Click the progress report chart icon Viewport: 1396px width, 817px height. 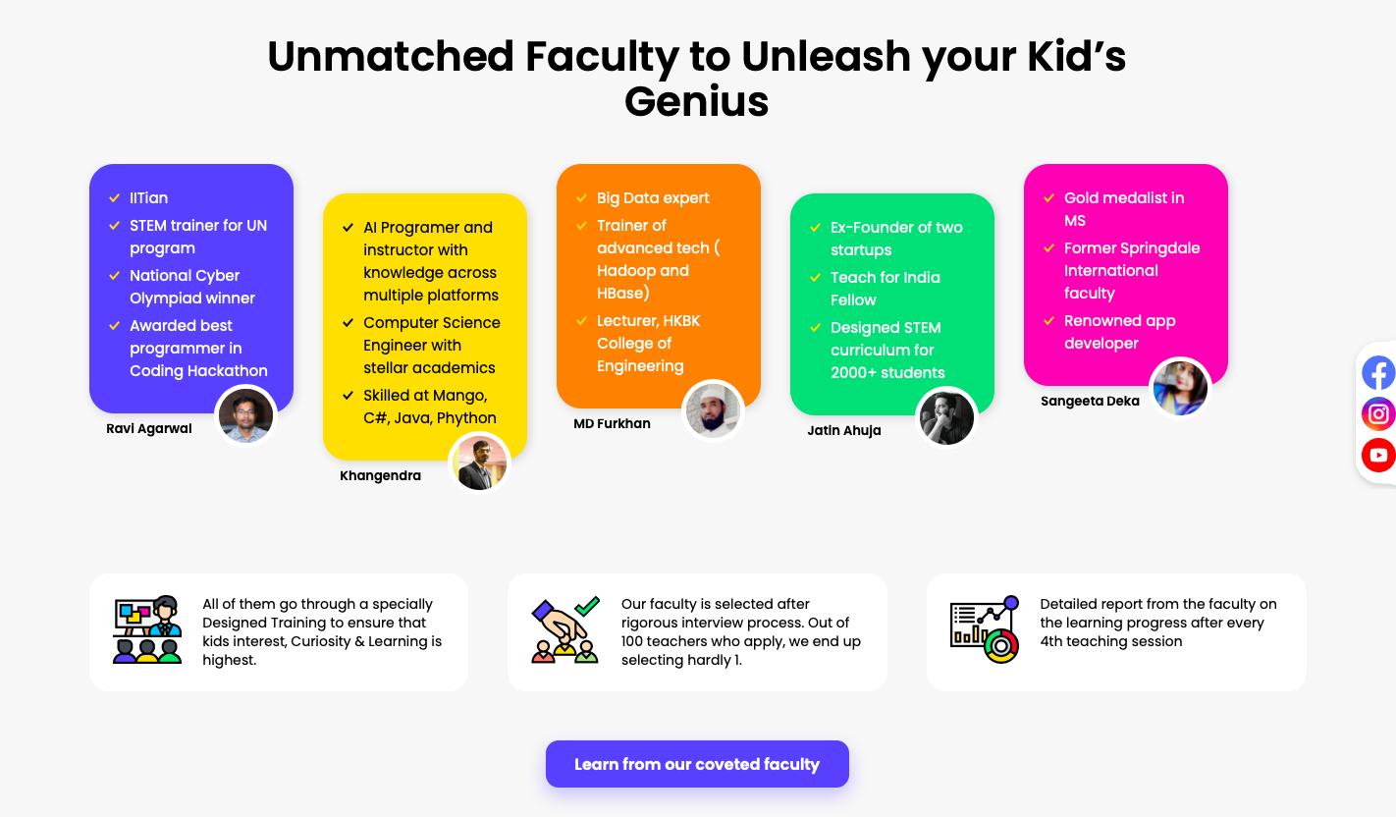(985, 629)
